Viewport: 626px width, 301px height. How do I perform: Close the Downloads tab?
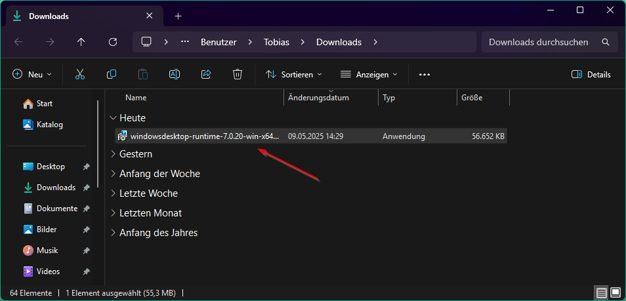point(150,16)
